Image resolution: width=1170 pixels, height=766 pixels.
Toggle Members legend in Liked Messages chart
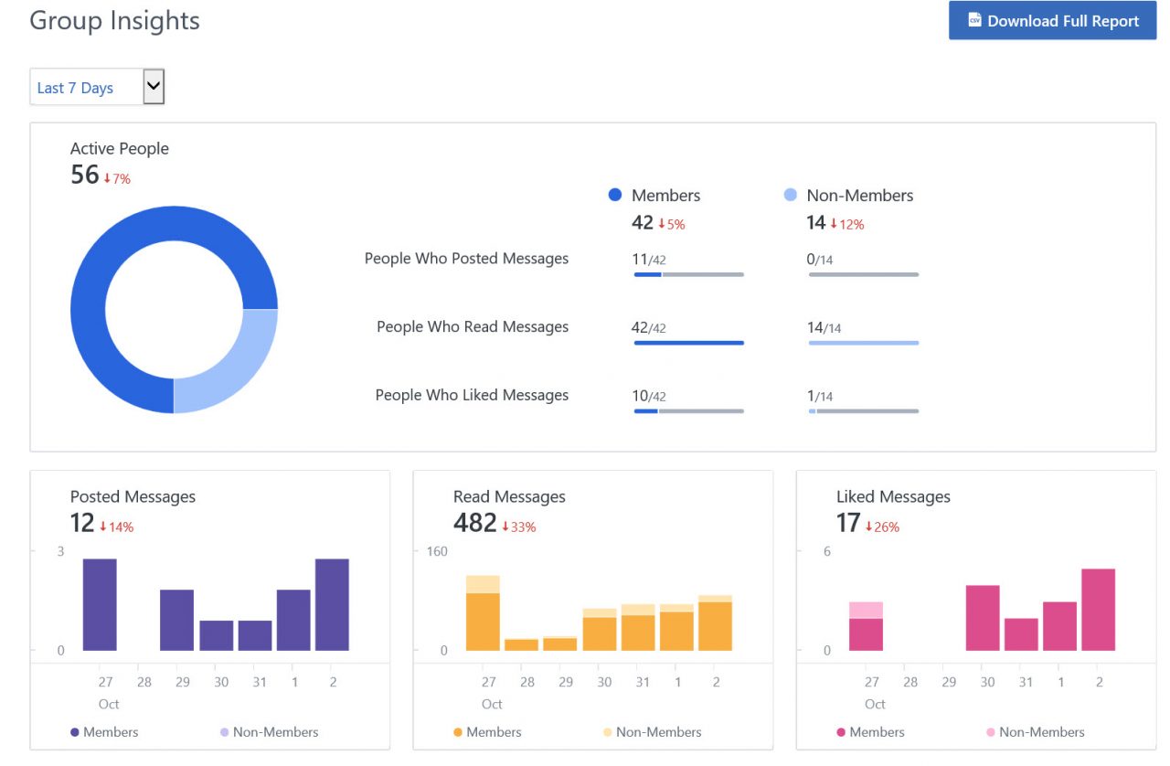[870, 732]
